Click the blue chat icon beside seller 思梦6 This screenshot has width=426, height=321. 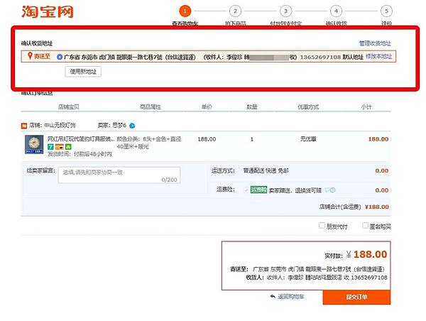(132, 126)
